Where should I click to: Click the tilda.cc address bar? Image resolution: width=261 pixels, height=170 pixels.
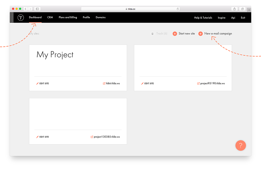point(130,9)
